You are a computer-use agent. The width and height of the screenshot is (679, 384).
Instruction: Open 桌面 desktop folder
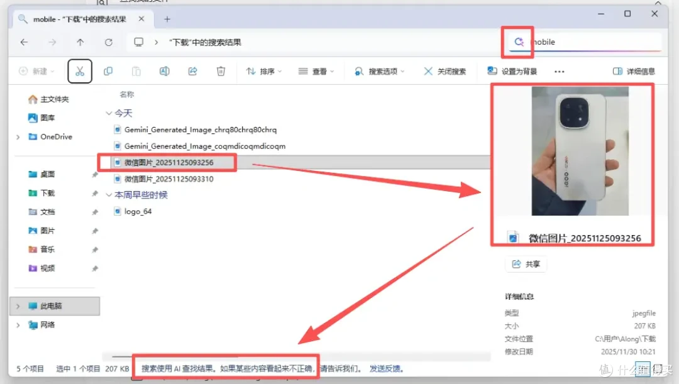pyautogui.click(x=41, y=174)
